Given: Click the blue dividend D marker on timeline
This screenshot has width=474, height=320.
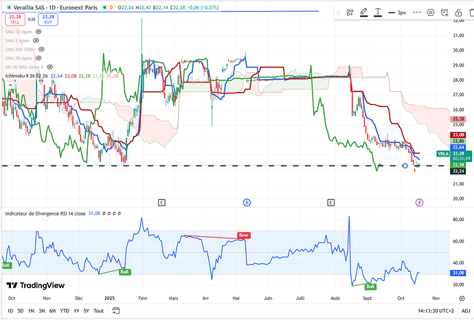Looking at the screenshot, I should (x=247, y=203).
